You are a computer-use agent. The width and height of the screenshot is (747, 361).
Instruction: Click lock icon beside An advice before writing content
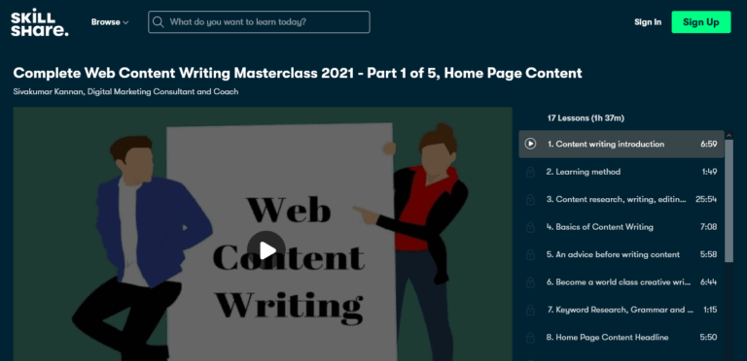click(530, 254)
